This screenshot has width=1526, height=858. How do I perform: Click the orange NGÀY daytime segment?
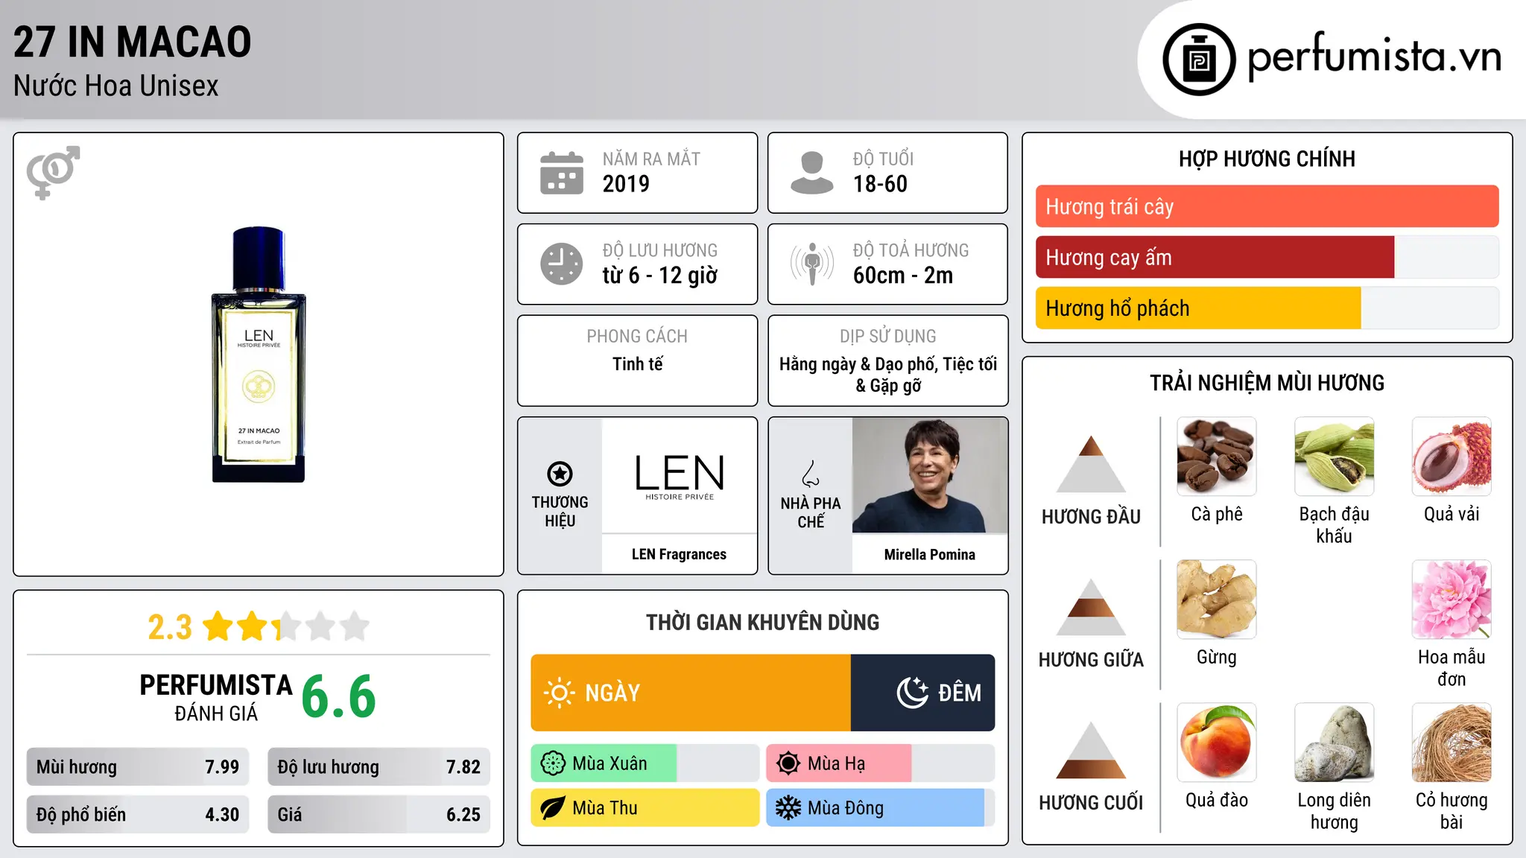point(691,693)
